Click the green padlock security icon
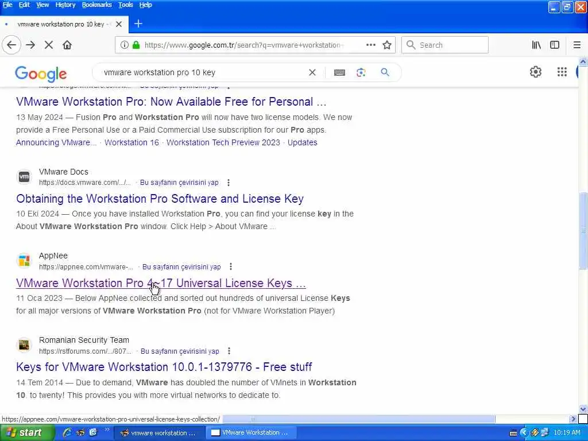588x441 pixels. point(136,45)
